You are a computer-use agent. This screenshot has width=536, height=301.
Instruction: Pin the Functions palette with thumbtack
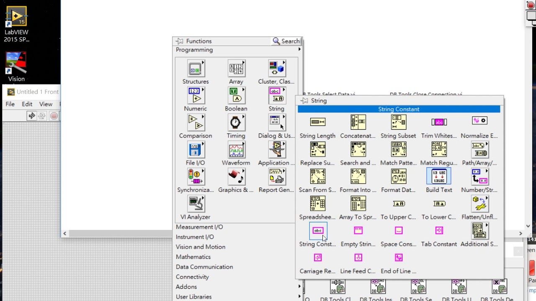(180, 41)
